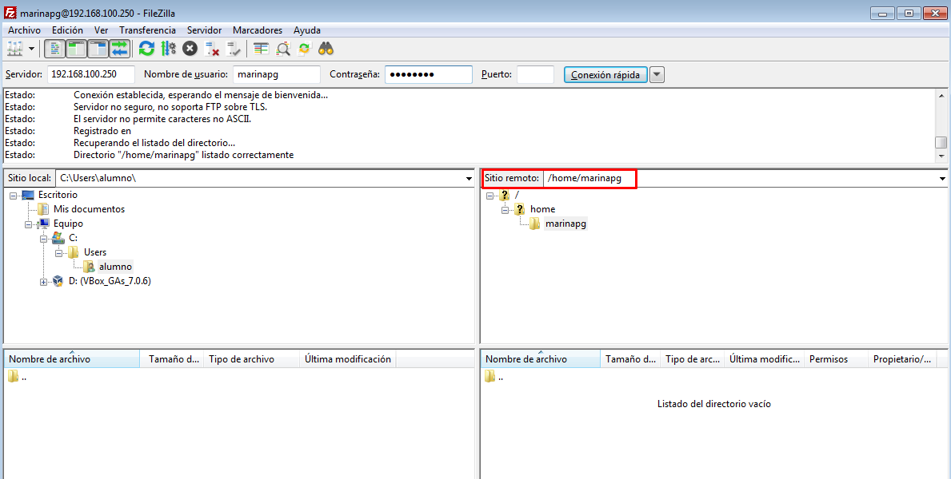This screenshot has height=479, width=951.
Task: Click the Puerto input field
Action: [x=536, y=74]
